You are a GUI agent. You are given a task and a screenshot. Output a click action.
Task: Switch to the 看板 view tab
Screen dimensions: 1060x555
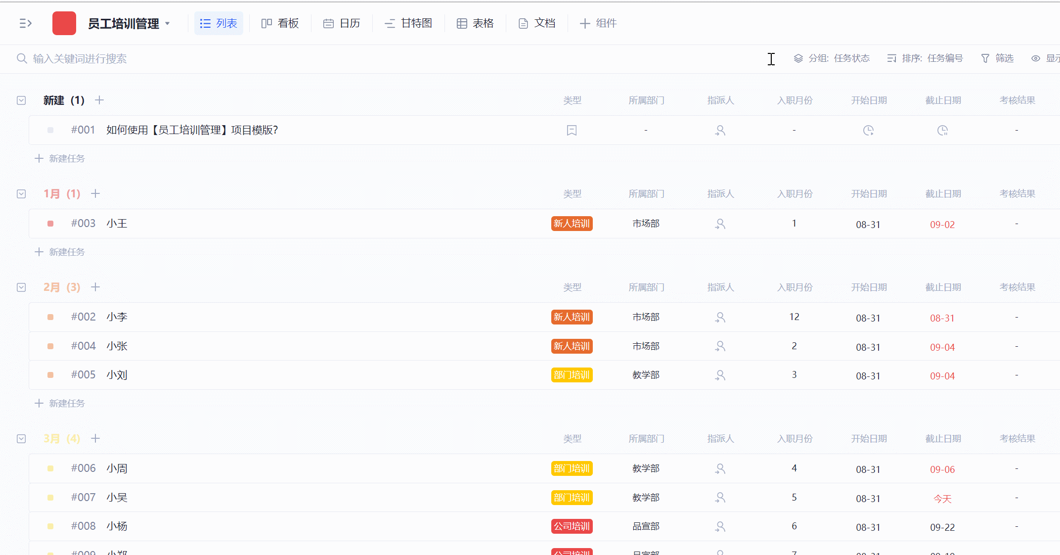[280, 23]
